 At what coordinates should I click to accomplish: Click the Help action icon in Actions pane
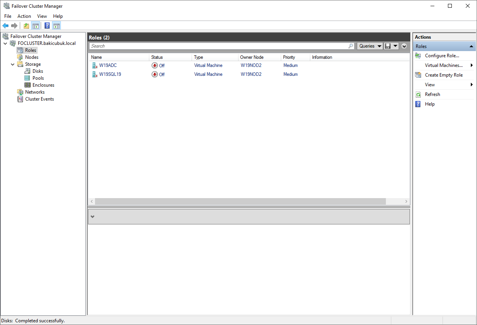[x=418, y=104]
